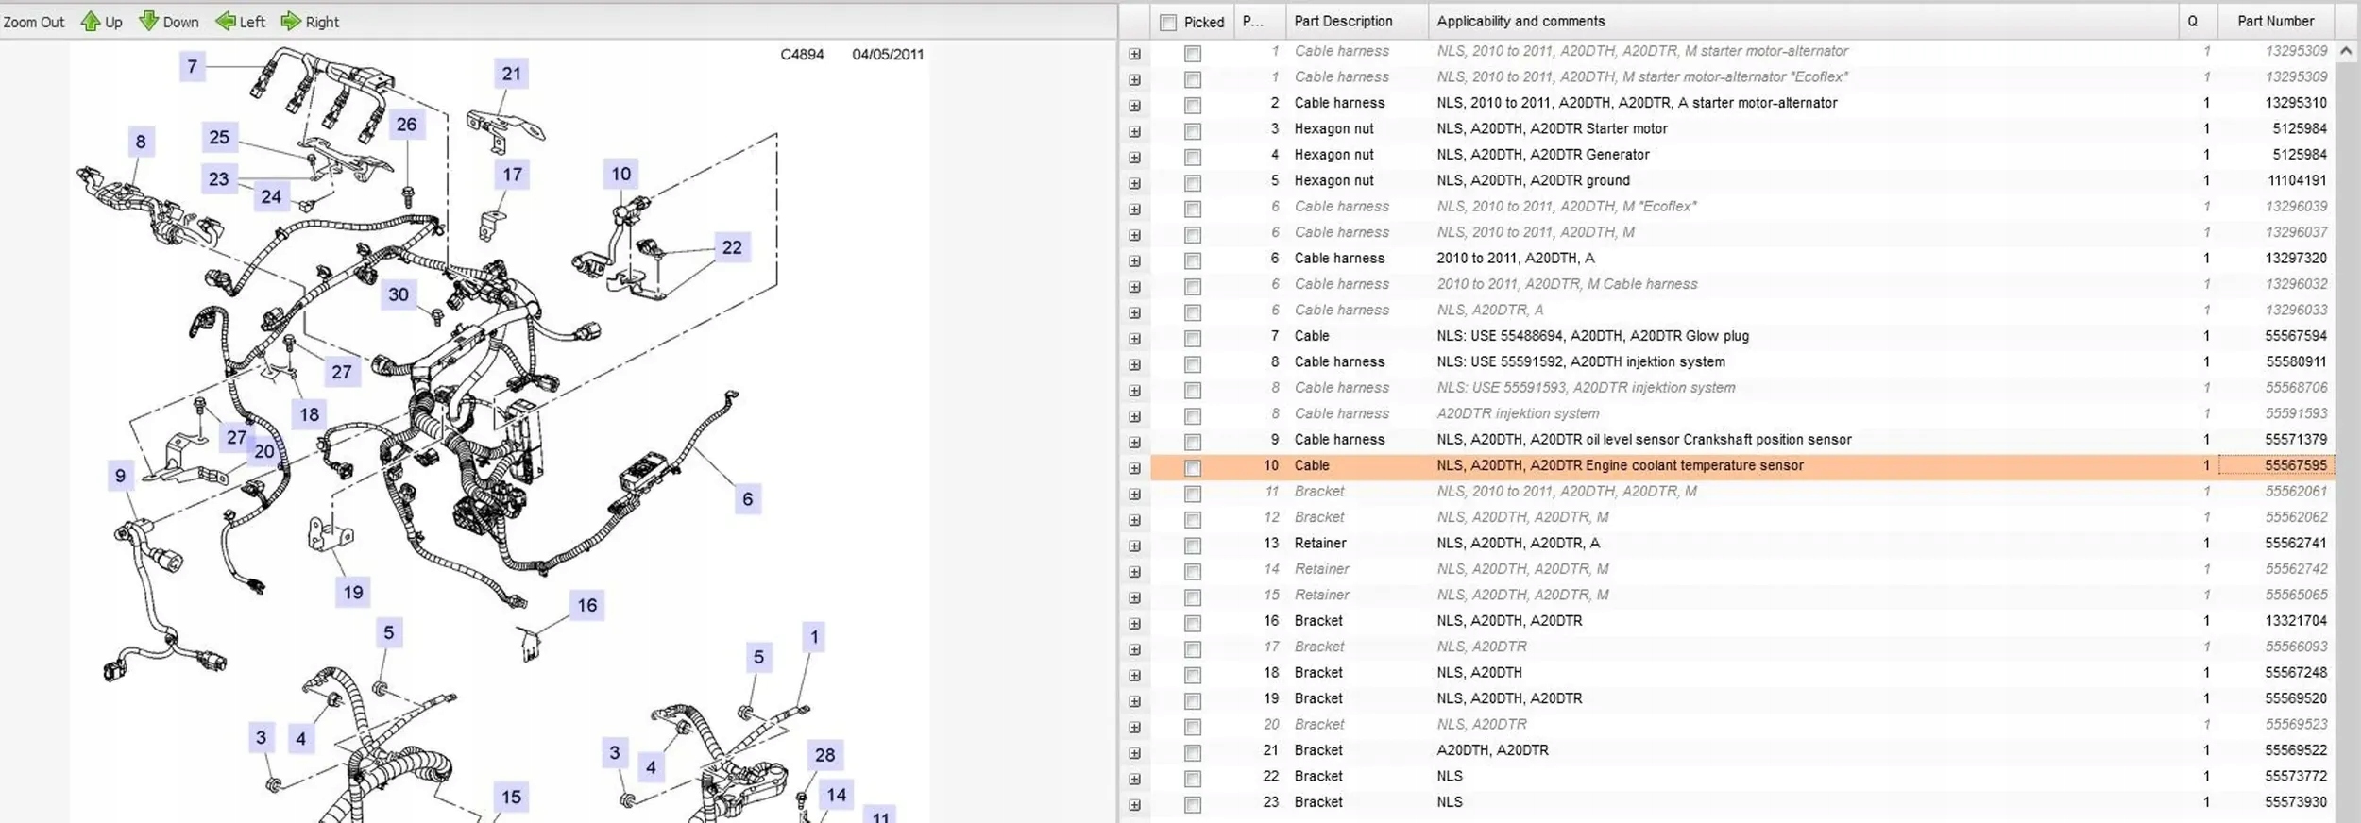2361x823 pixels.
Task: Expand the row for part 55571379
Action: tap(1134, 443)
